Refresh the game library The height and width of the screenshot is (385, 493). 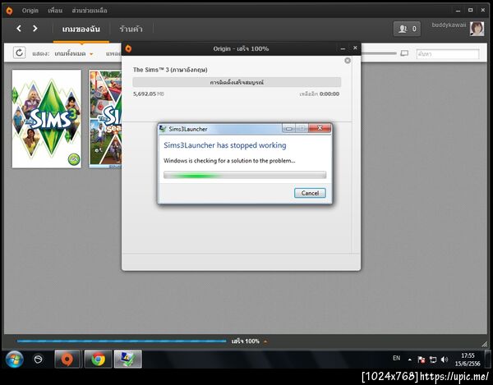[19, 53]
